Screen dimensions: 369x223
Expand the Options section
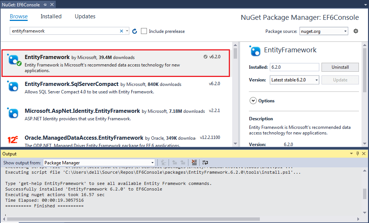253,100
